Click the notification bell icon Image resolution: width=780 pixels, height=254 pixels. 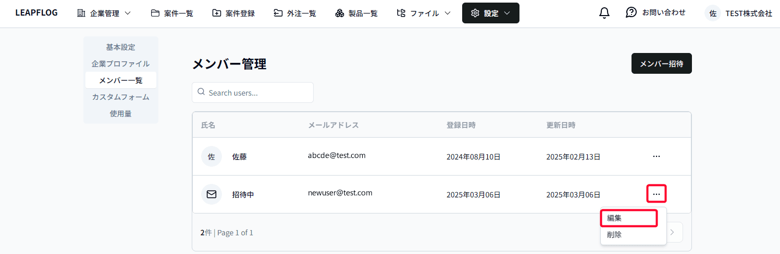tap(604, 13)
